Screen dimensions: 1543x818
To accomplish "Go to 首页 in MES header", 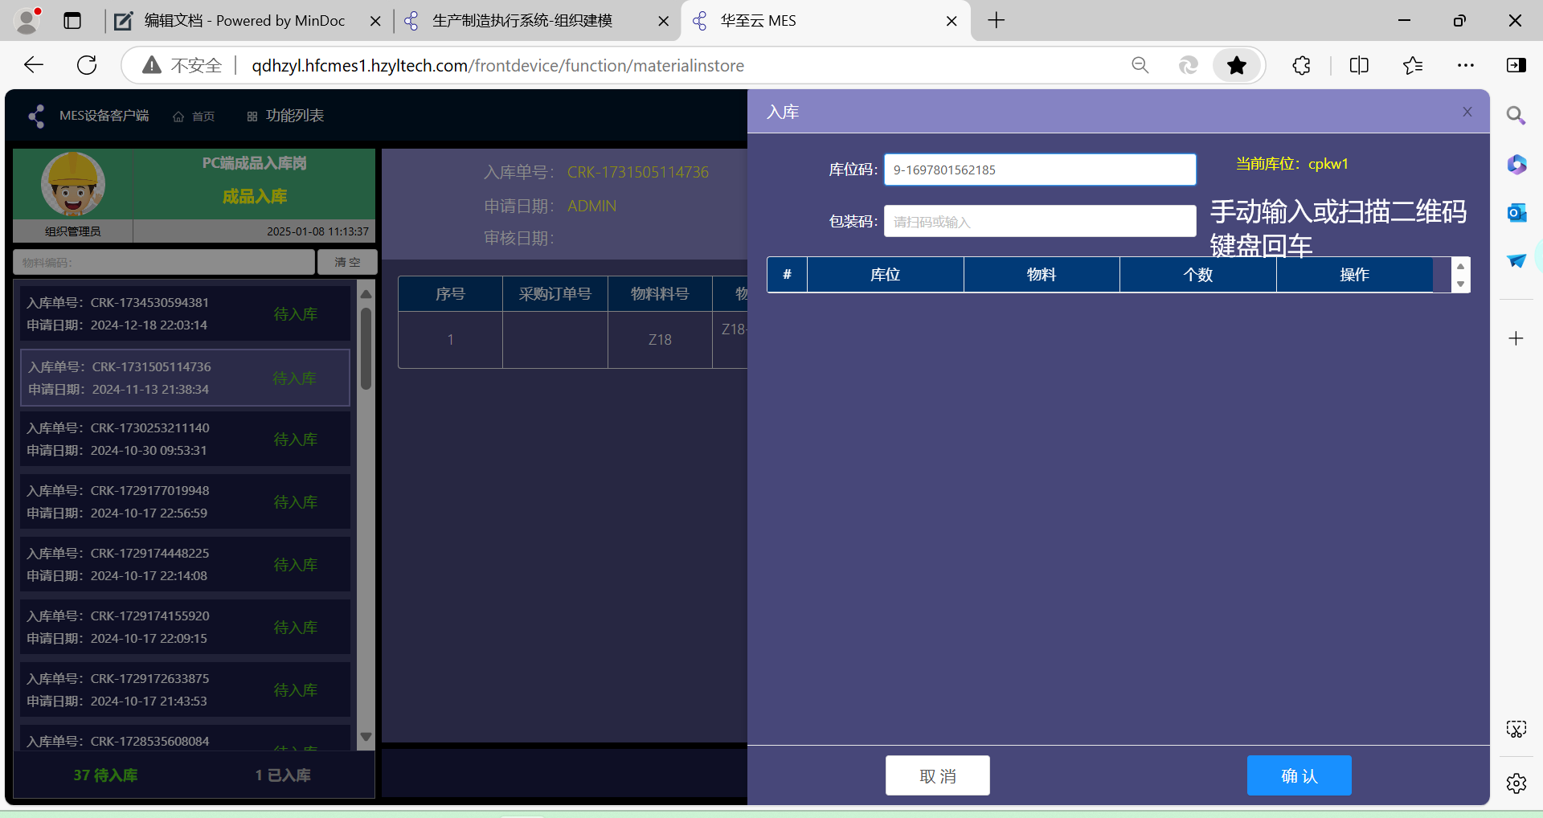I will point(194,117).
